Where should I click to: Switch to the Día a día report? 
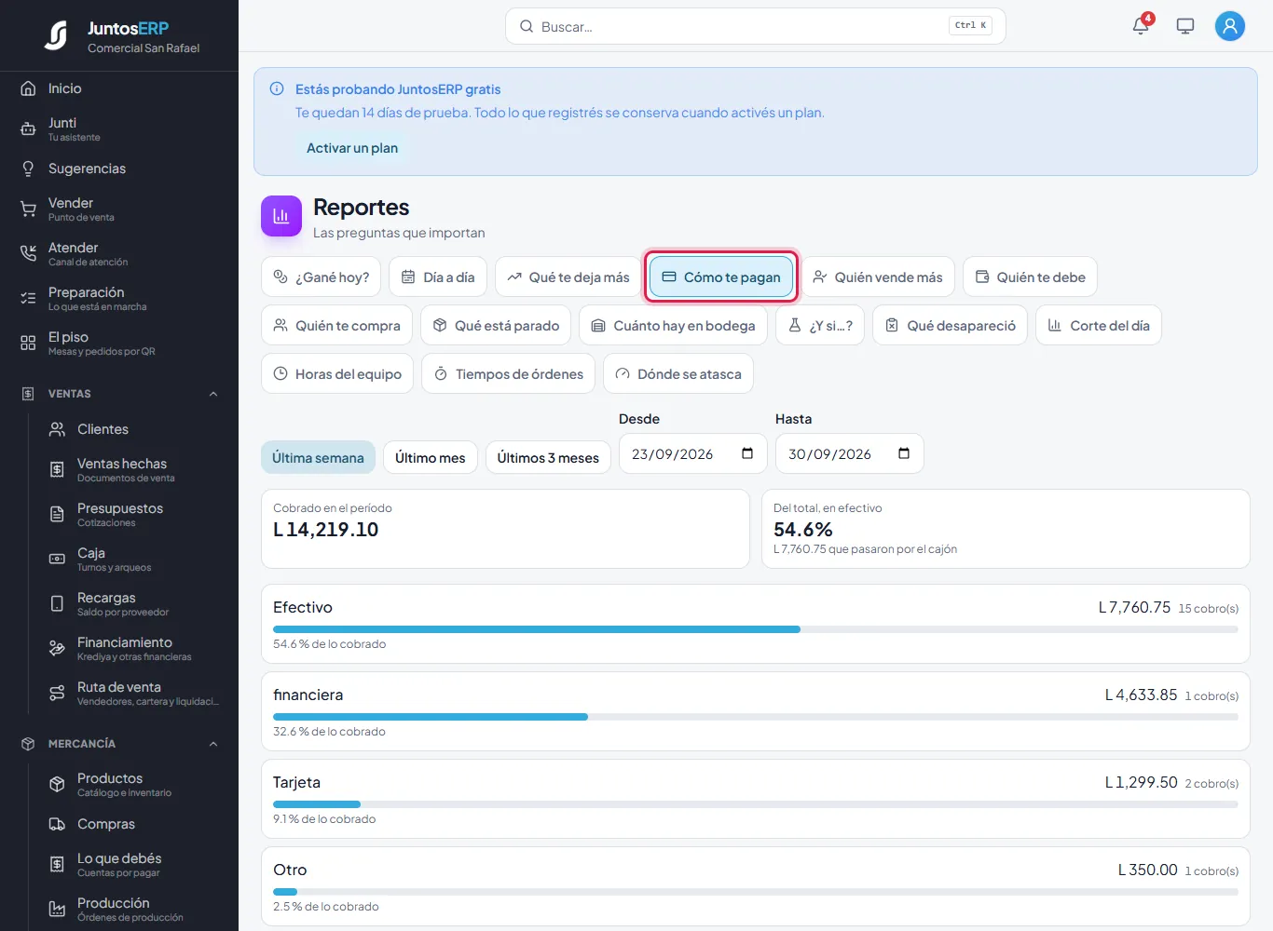tap(438, 277)
